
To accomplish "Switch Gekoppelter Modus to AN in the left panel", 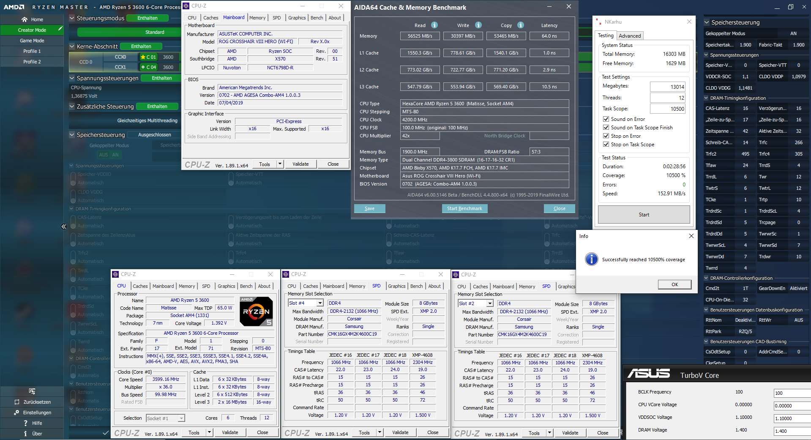I will click(115, 155).
